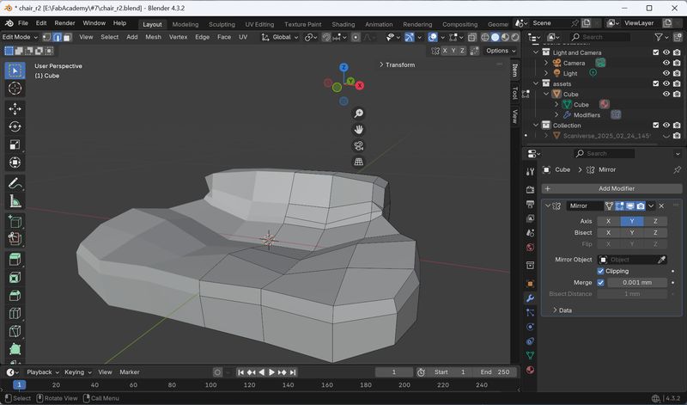Screen dimensions: 687x405
Task: Click the timeline frame 1 marker
Action: point(19,385)
